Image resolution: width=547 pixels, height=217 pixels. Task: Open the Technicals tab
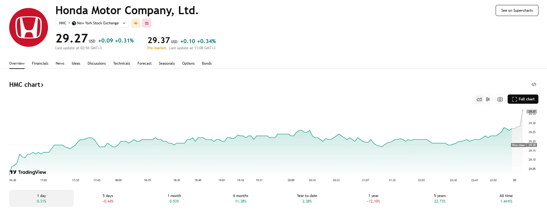121,63
